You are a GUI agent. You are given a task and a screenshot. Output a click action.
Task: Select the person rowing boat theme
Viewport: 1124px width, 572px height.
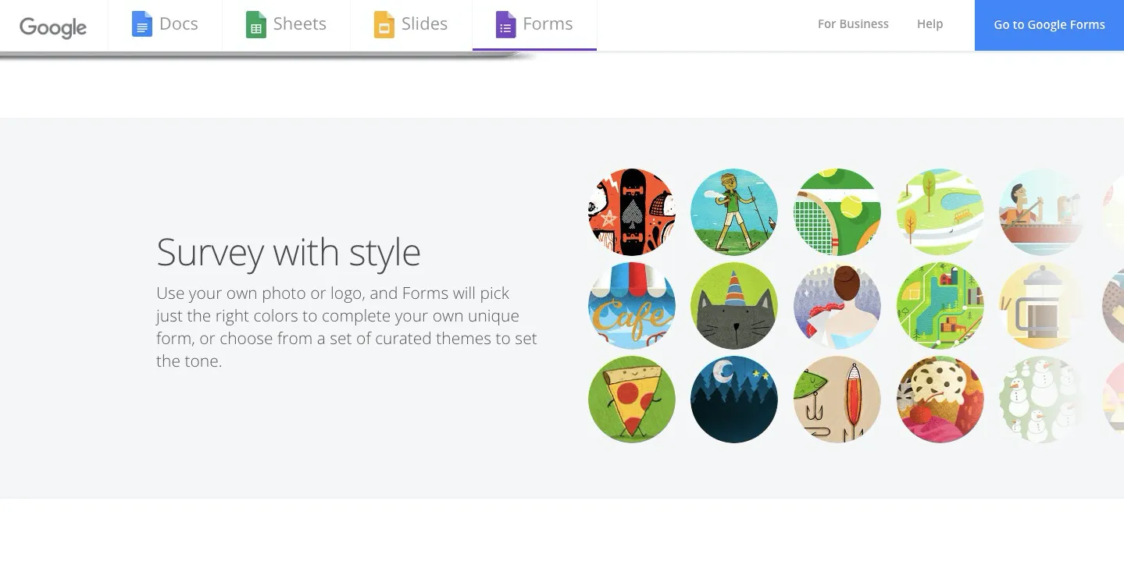1044,212
